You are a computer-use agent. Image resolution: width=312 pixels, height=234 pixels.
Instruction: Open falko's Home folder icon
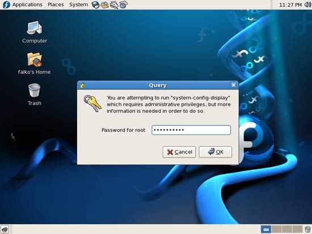point(34,63)
